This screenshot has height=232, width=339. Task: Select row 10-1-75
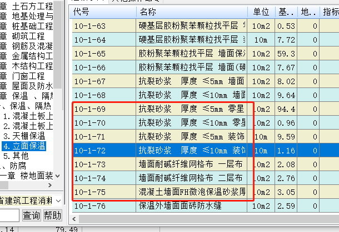tap(206, 192)
